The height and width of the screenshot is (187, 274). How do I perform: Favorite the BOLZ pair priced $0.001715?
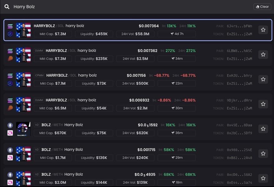coord(263,154)
